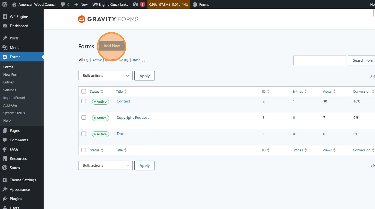Click the Posts pushpin icon
Viewport: 375px width, 209px height.
tap(5, 38)
